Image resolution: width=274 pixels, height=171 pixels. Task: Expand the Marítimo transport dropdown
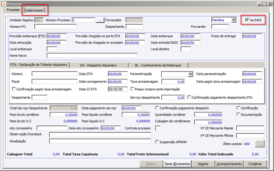coord(234,20)
